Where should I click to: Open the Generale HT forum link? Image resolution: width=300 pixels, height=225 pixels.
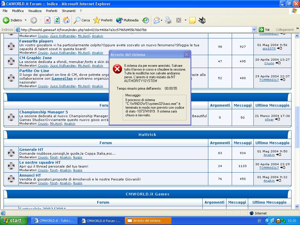[31, 150]
